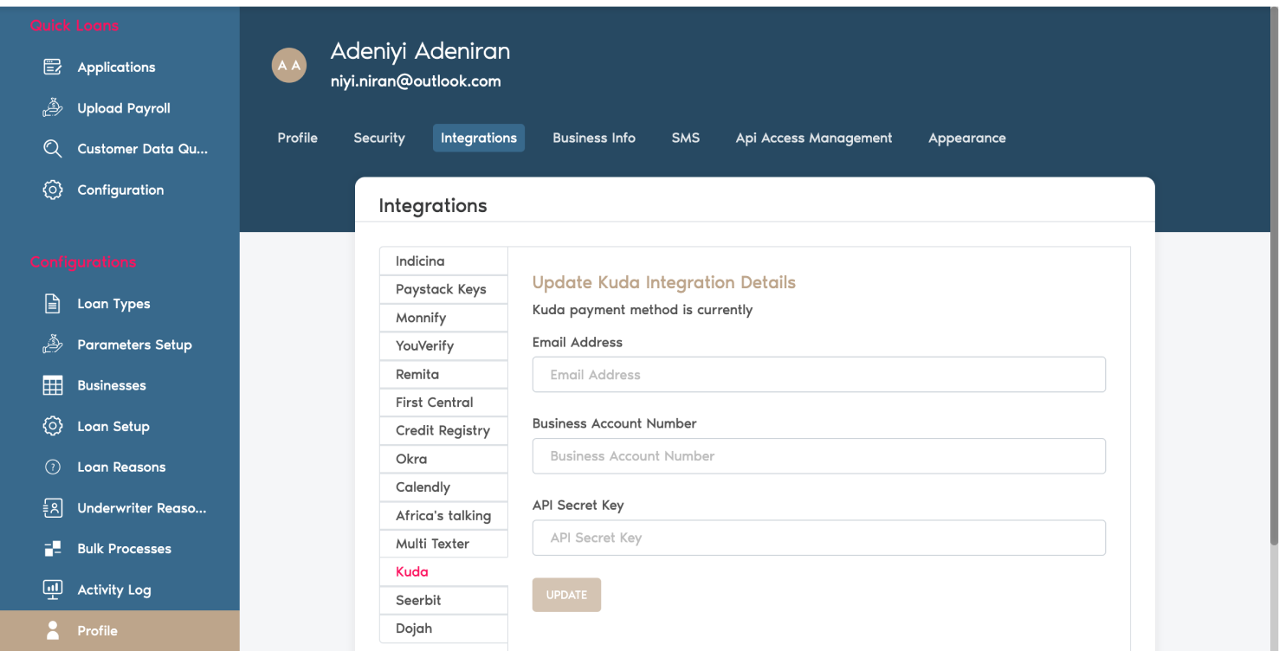The height and width of the screenshot is (651, 1279).
Task: Click the Loan Setup gear icon
Action: click(x=52, y=426)
